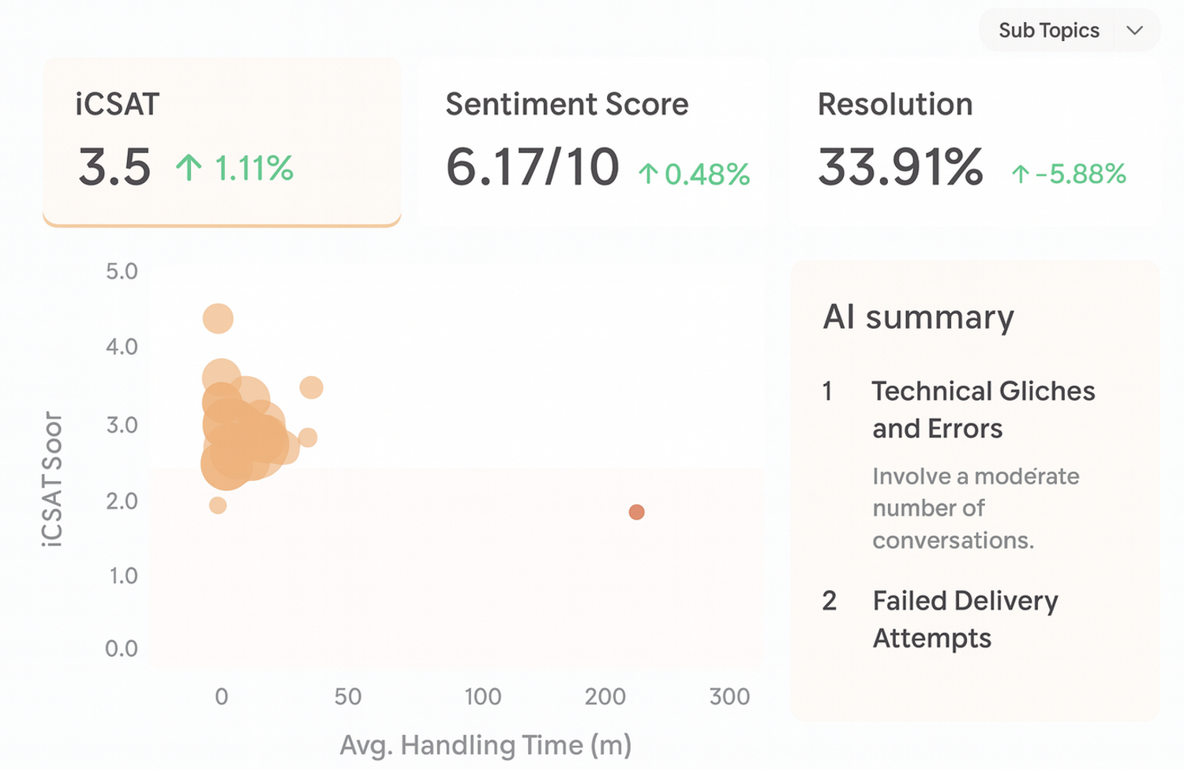The height and width of the screenshot is (769, 1184).
Task: Click the 6.17/10 Sentiment Score value
Action: 532,167
